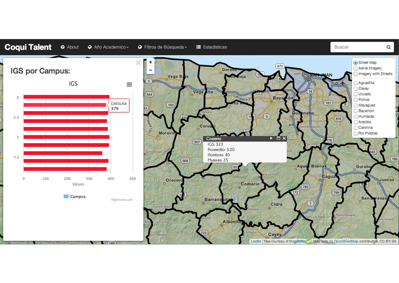Image resolution: width=399 pixels, height=283 pixels.
Task: Enable the Utuado overlay checkbox
Action: coord(356,94)
